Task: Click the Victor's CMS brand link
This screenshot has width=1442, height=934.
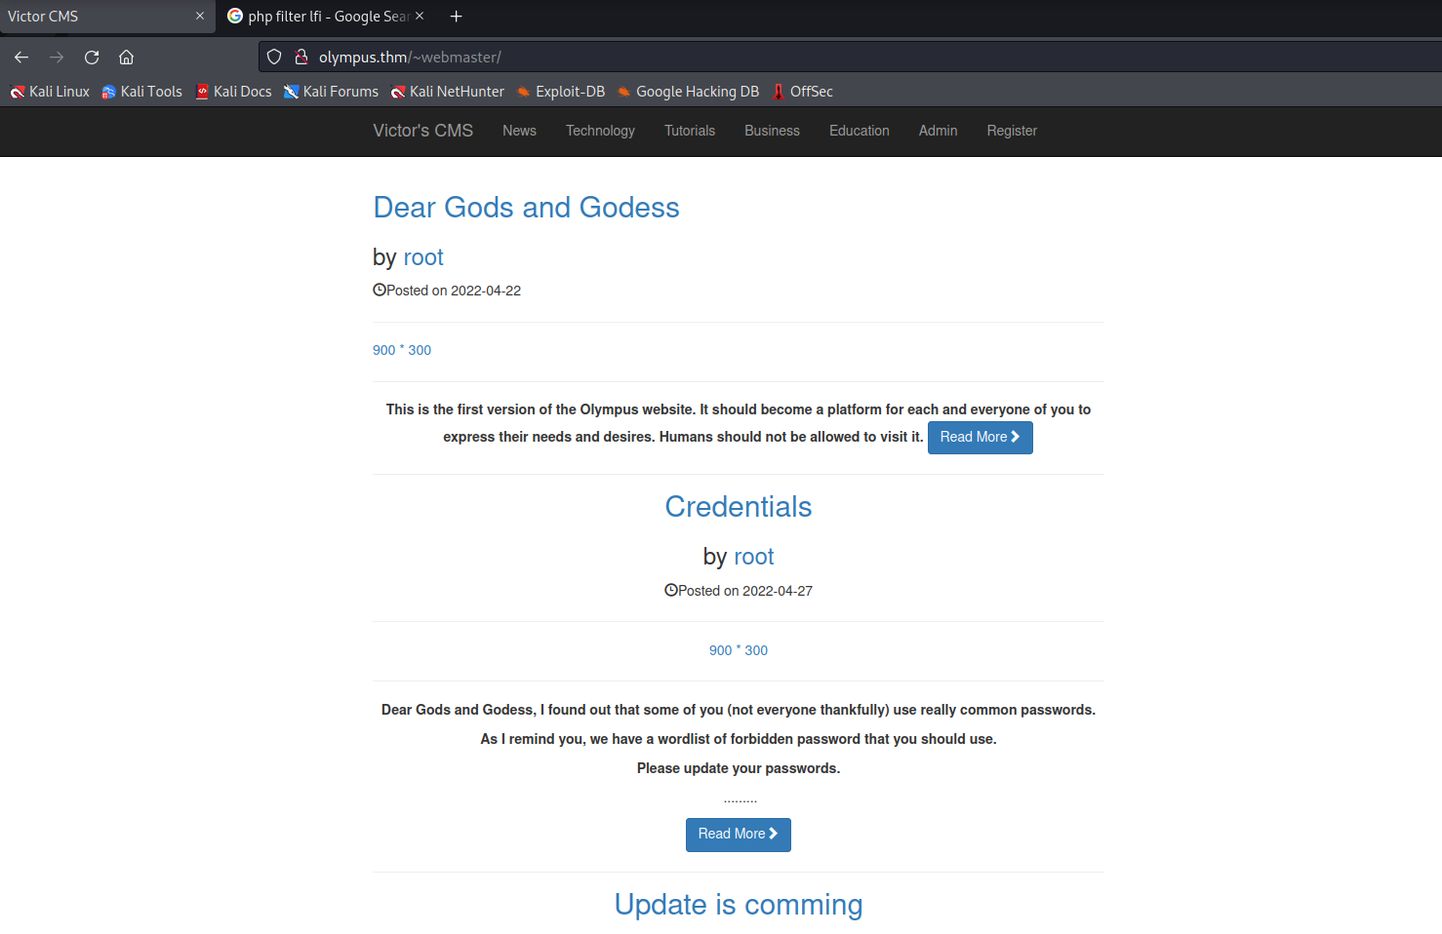Action: pos(422,131)
